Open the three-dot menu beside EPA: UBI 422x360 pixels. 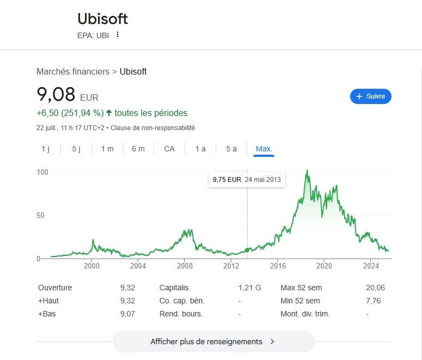click(x=117, y=34)
